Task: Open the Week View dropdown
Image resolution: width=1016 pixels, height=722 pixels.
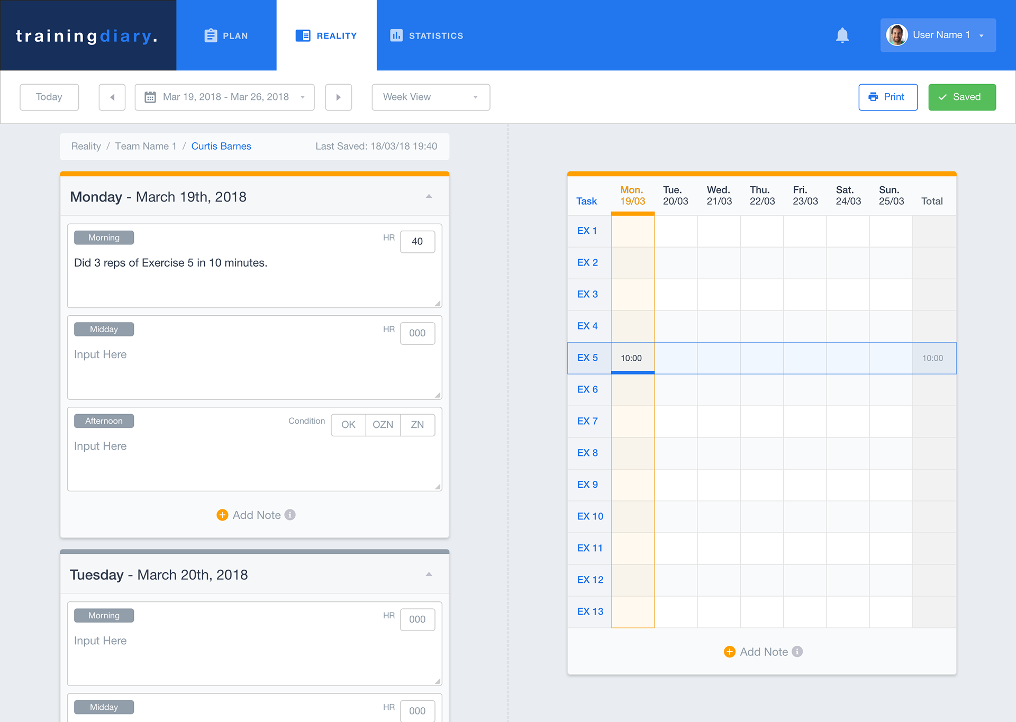Action: click(x=431, y=97)
